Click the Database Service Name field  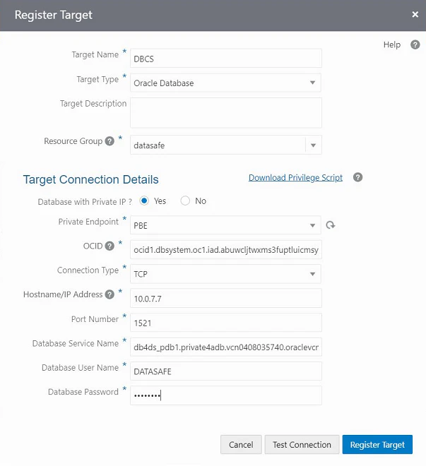(225, 347)
